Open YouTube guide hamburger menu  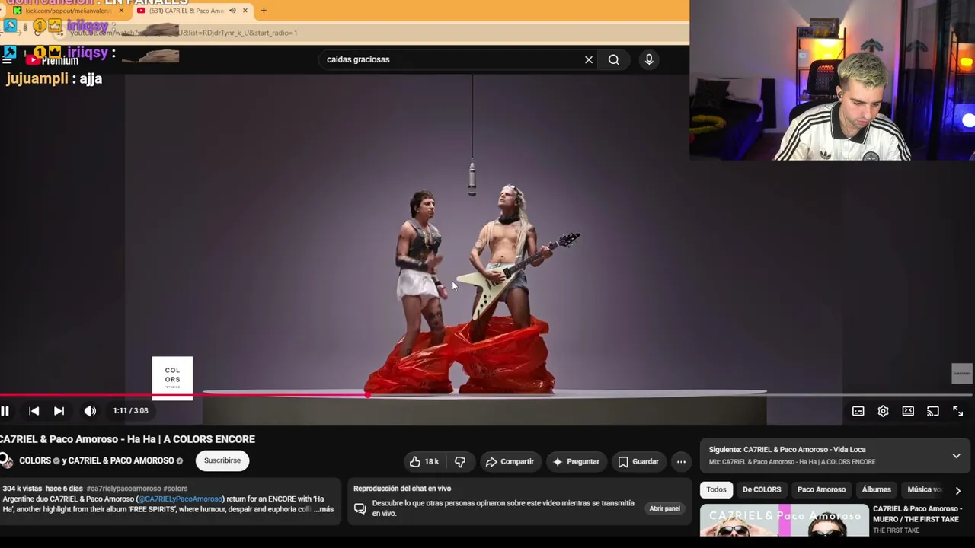point(7,59)
